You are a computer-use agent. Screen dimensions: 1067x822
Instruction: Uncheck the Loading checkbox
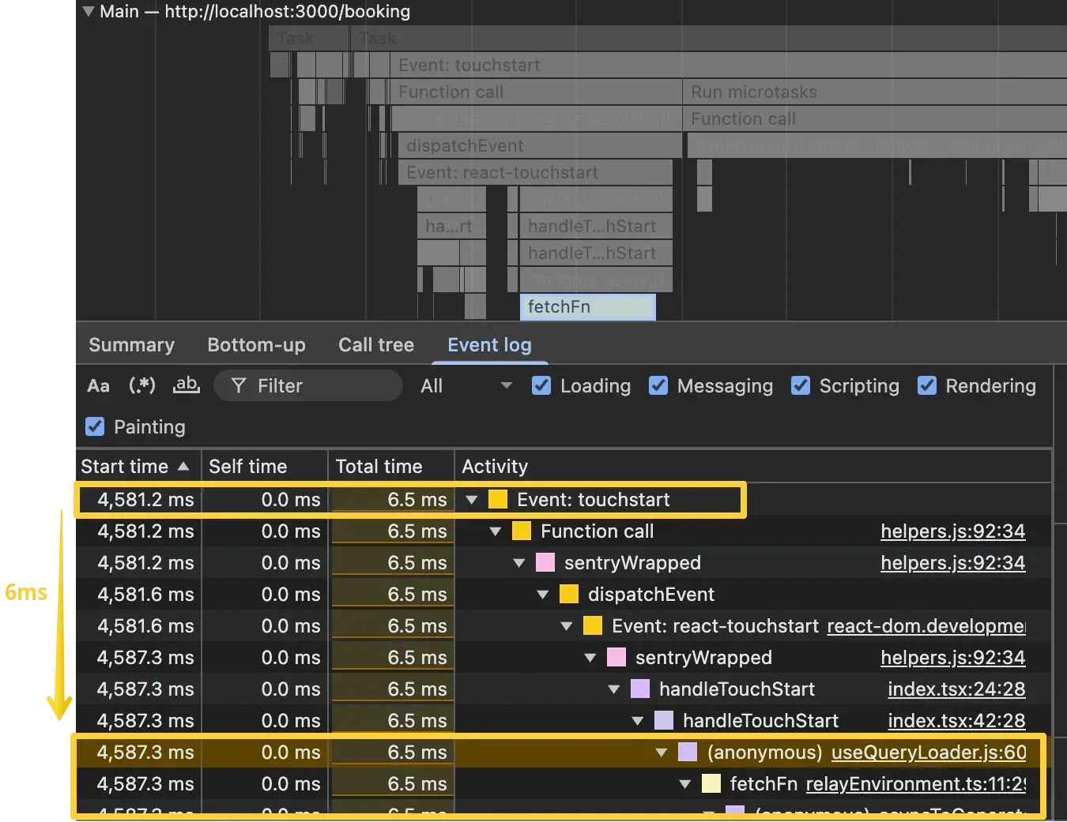pos(541,386)
